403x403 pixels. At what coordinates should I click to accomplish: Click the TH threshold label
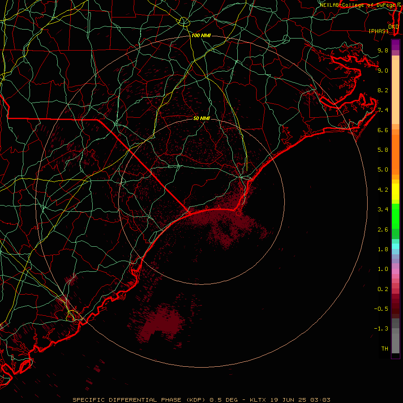click(385, 349)
